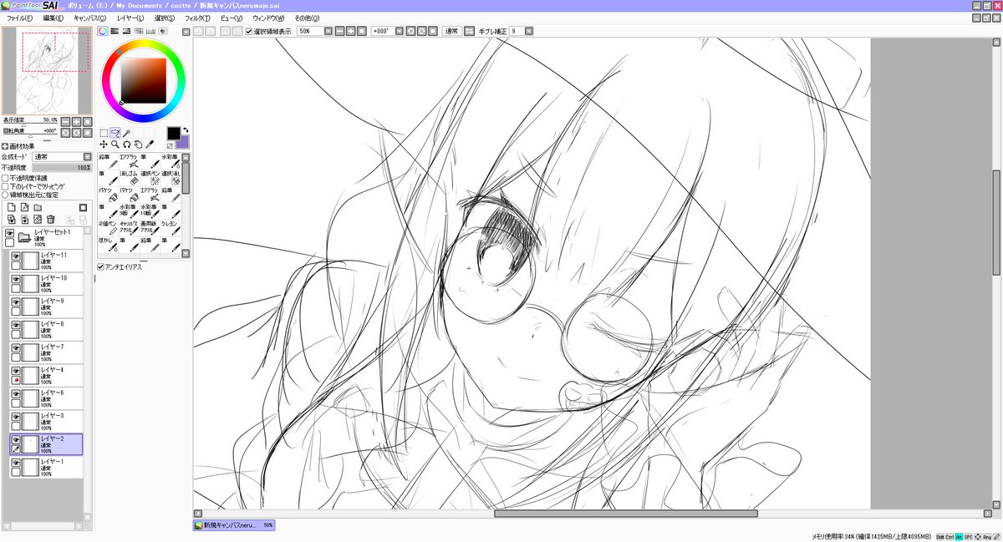This screenshot has width=1003, height=542.
Task: Open キャンバス menu
Action: coord(89,18)
